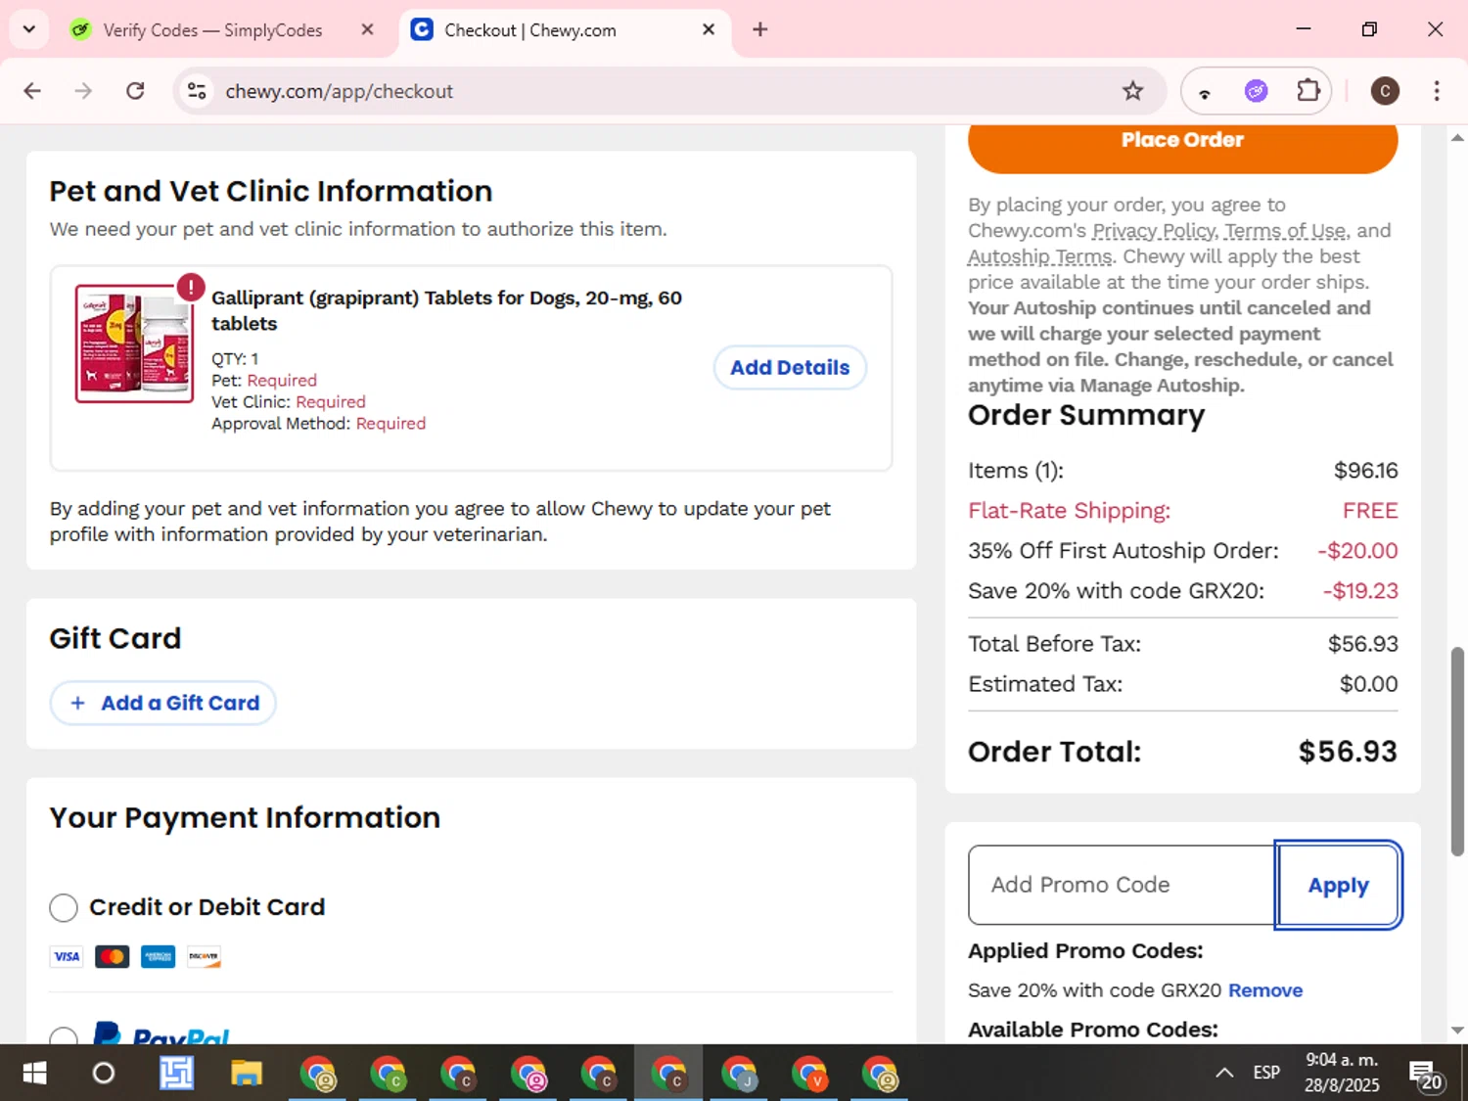Select the first Chrome window on taskbar

[x=317, y=1074]
